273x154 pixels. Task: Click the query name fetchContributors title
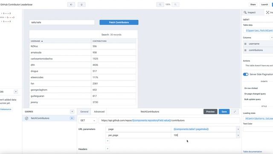[x=150, y=112]
